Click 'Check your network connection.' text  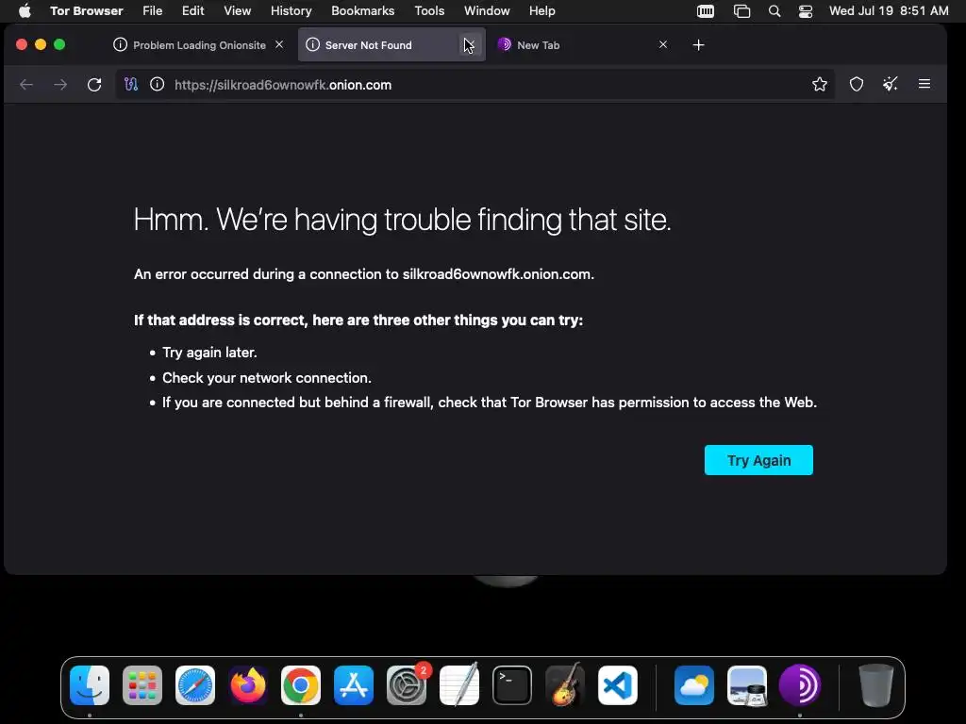[x=267, y=377]
